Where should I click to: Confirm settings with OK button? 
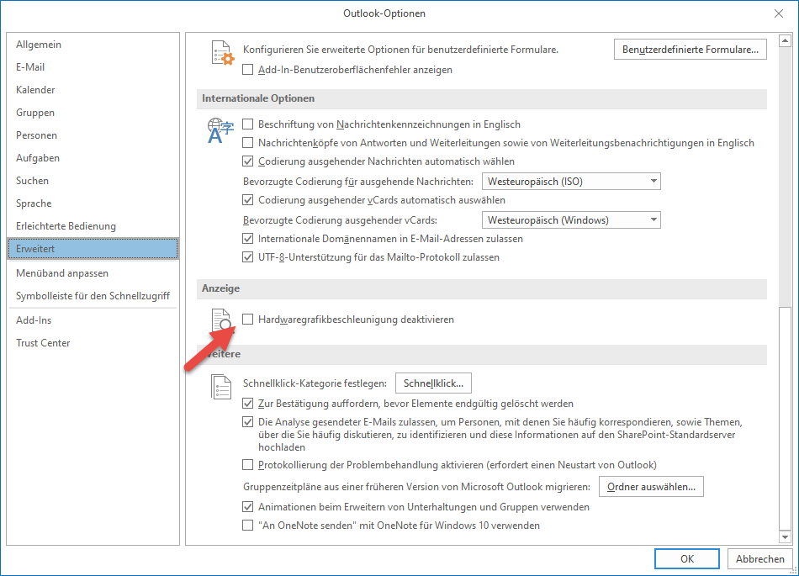point(687,558)
